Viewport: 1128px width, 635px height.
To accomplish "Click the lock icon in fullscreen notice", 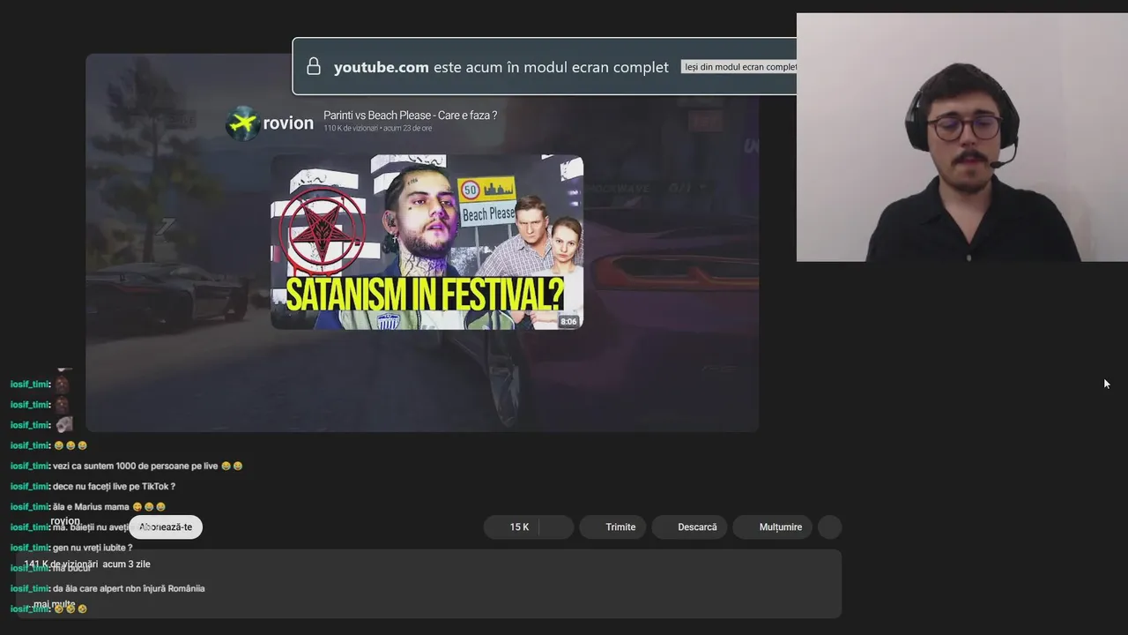I will (x=313, y=66).
